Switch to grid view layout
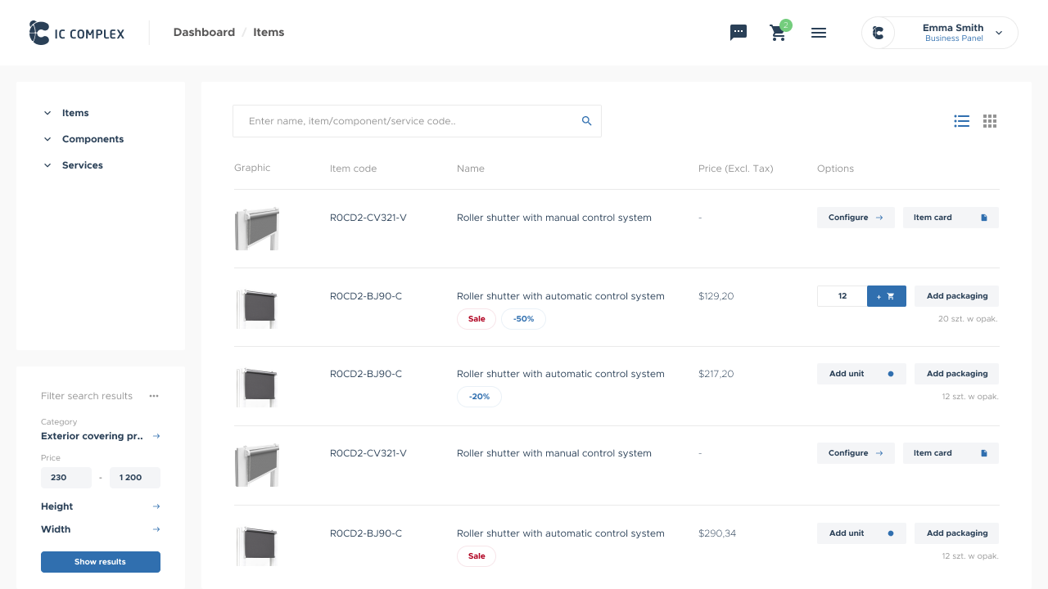This screenshot has height=589, width=1048. click(990, 121)
